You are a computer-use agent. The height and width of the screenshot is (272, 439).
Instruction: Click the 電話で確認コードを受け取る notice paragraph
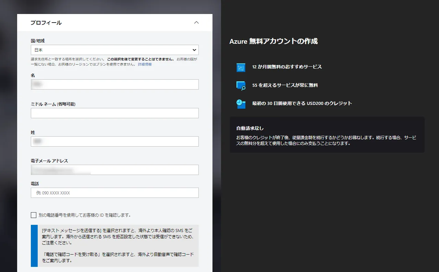tap(118, 257)
